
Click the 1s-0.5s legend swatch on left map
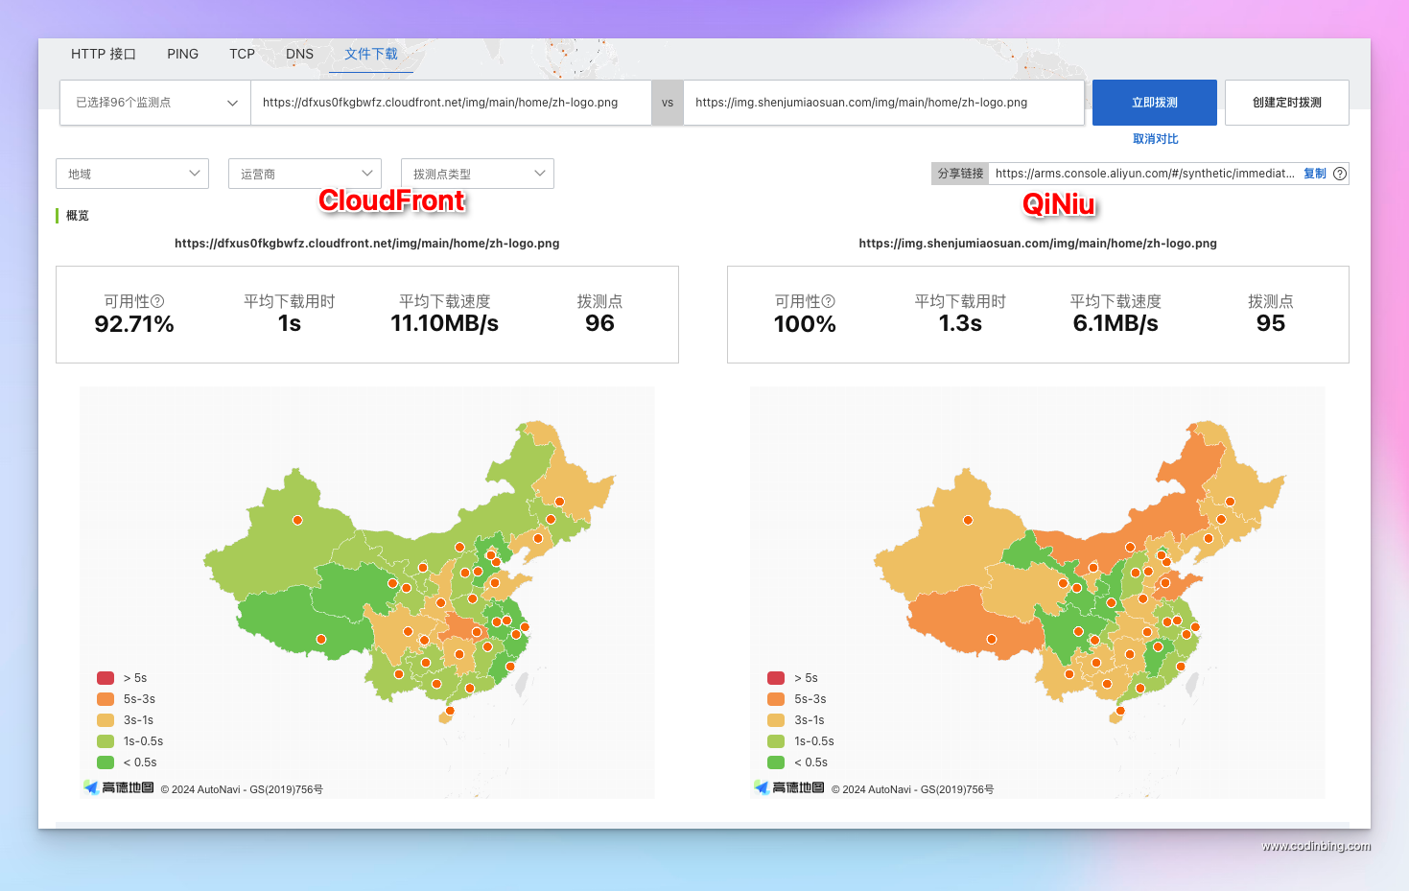click(x=106, y=741)
